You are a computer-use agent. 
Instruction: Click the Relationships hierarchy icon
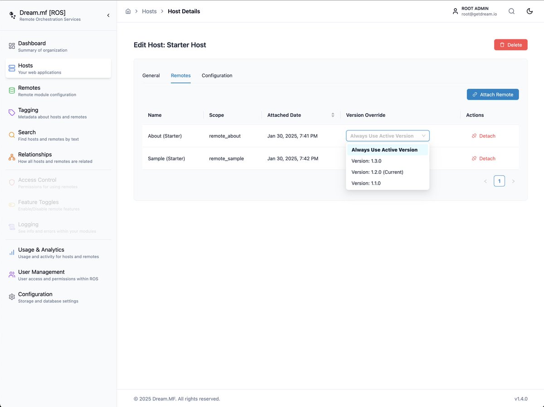click(12, 157)
